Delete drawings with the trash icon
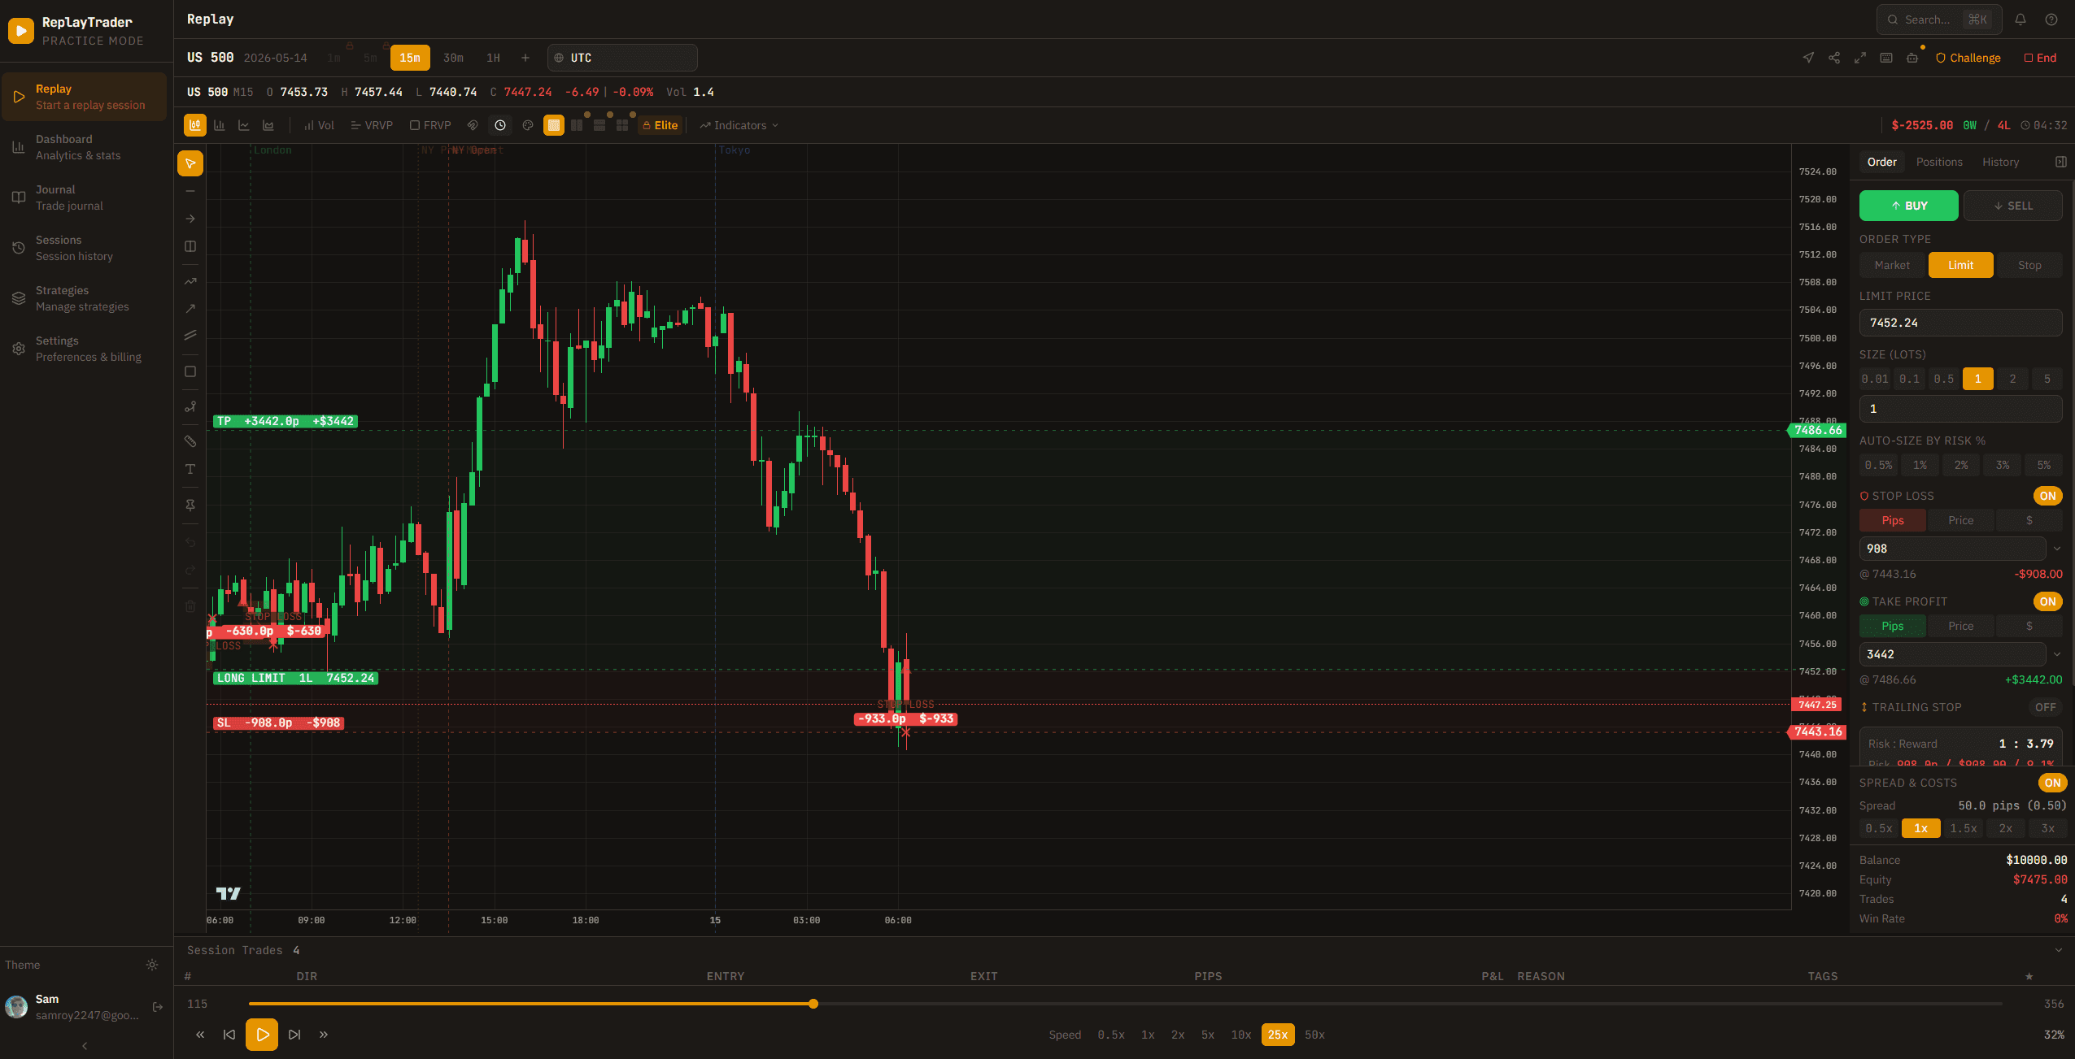This screenshot has height=1059, width=2075. coord(190,606)
